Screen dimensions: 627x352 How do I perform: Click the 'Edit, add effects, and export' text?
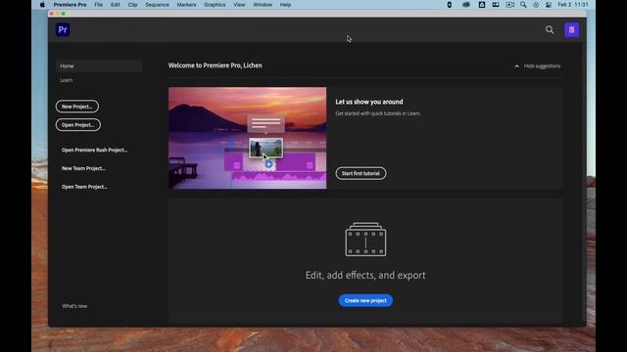click(365, 275)
